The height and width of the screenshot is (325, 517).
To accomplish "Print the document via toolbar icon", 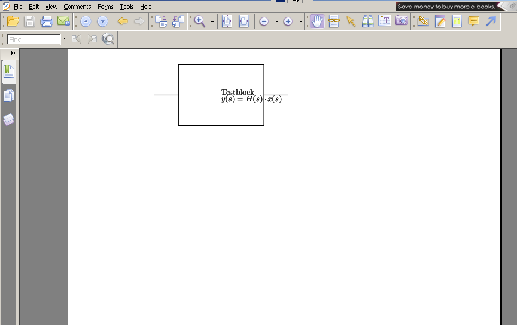I will point(47,21).
